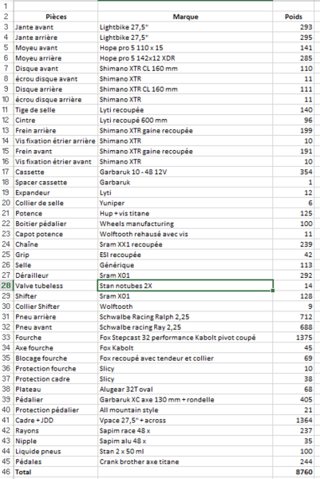This screenshot has height=479, width=320.
Task: Select cell 'Protection fourche'
Action: 56,369
